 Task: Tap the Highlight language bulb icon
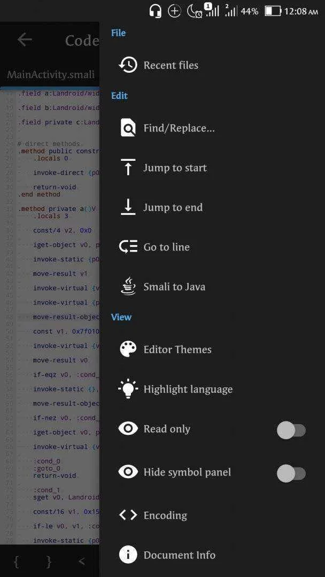[x=128, y=389]
